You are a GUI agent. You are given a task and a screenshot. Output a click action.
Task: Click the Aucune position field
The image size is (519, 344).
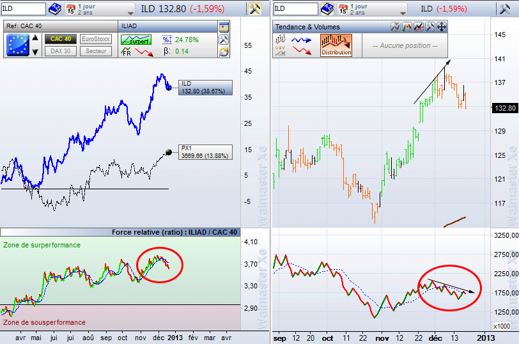[x=405, y=45]
